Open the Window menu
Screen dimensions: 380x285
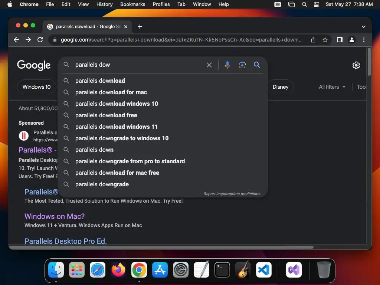click(x=202, y=4)
